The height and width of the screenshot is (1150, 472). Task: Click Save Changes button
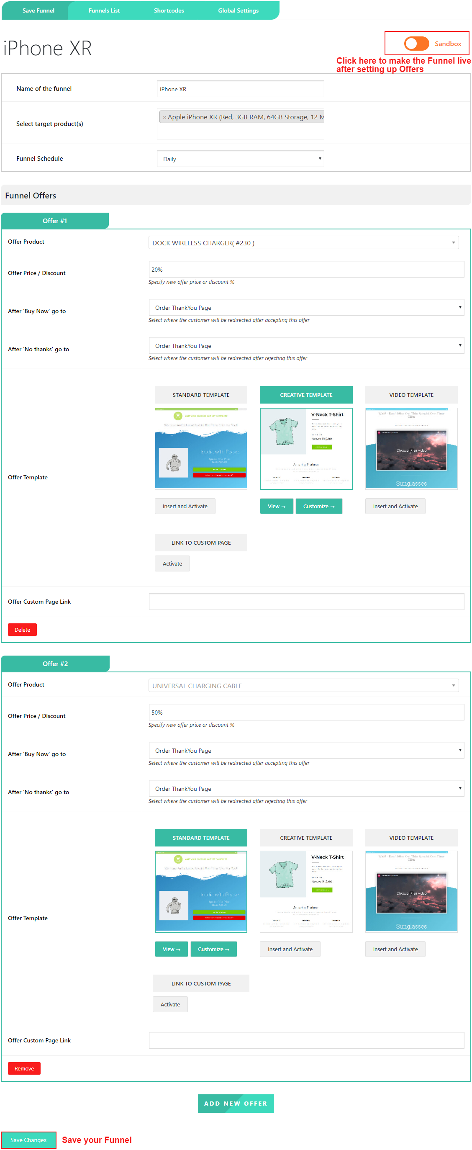pyautogui.click(x=28, y=1140)
